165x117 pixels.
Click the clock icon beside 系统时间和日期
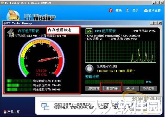pyautogui.click(x=89, y=69)
